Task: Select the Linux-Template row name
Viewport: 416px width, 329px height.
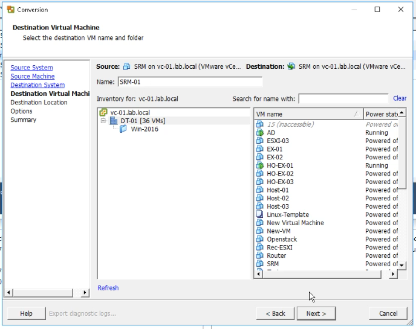Action: pos(288,214)
